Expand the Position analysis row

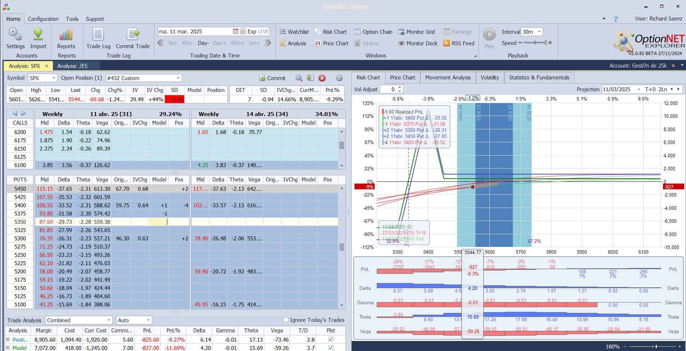(8, 340)
